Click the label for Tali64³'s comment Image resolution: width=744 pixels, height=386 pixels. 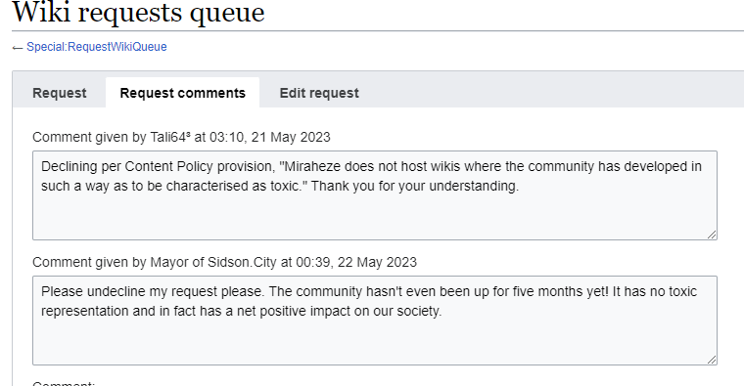[181, 138]
